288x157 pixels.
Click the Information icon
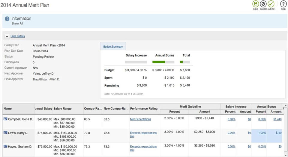coord(7,19)
